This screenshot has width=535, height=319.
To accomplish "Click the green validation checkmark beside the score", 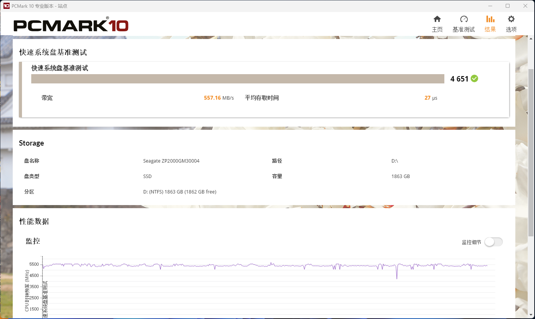I will click(x=474, y=79).
